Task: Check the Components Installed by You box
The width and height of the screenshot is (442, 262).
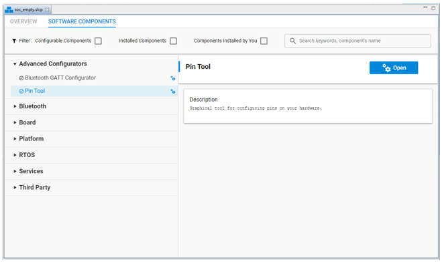Action: [264, 41]
